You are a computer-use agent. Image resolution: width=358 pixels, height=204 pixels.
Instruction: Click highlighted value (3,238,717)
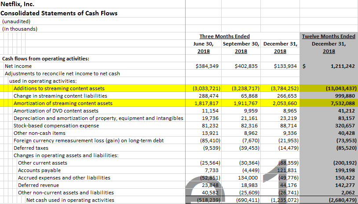coord(246,88)
